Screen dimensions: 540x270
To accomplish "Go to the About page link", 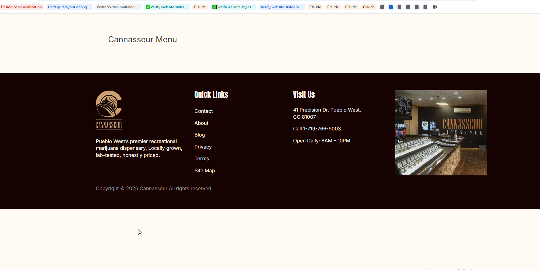I will point(201,123).
